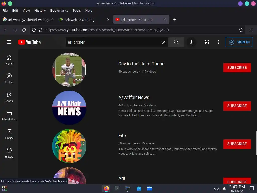Open History in the sidebar
This screenshot has width=257, height=193.
pos(9,153)
